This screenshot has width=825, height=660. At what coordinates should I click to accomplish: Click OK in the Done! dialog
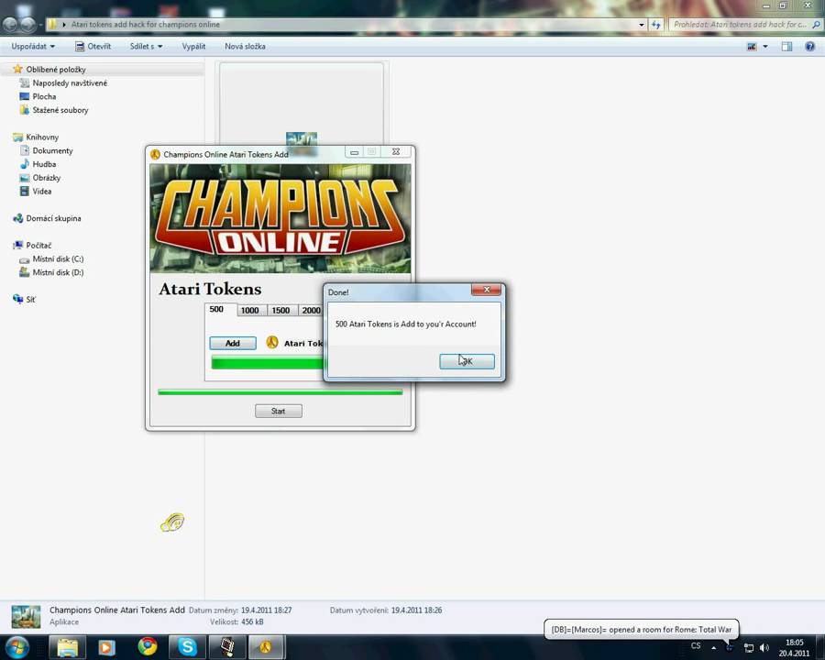click(467, 361)
